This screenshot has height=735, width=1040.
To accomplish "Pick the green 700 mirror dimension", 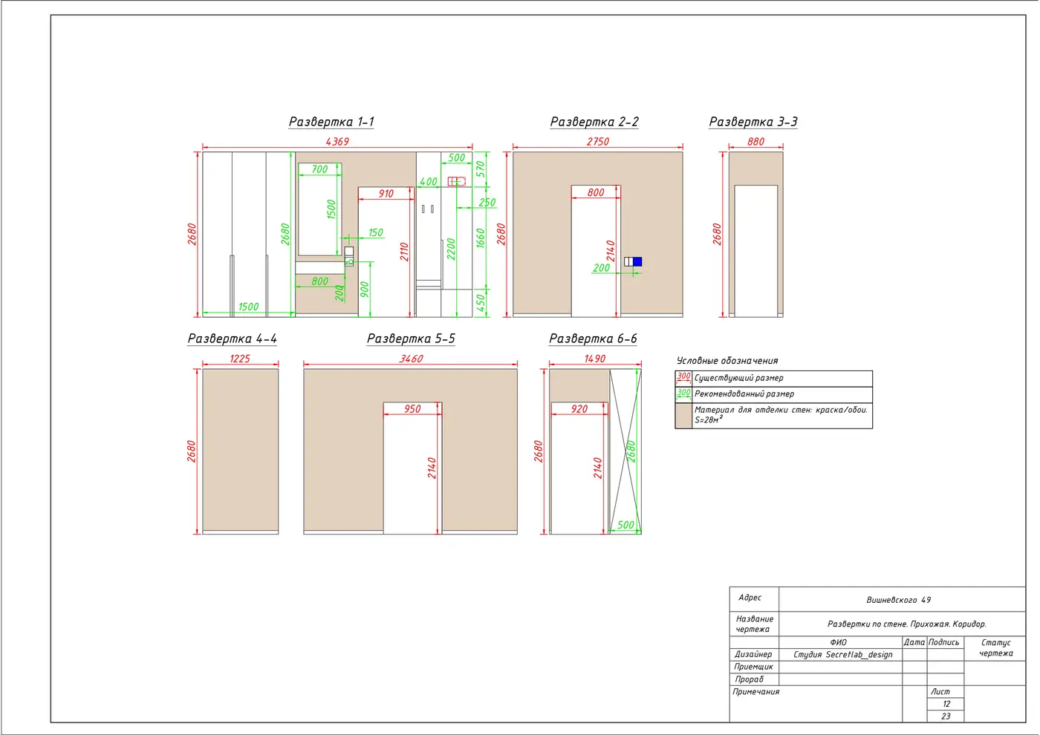I will (319, 169).
